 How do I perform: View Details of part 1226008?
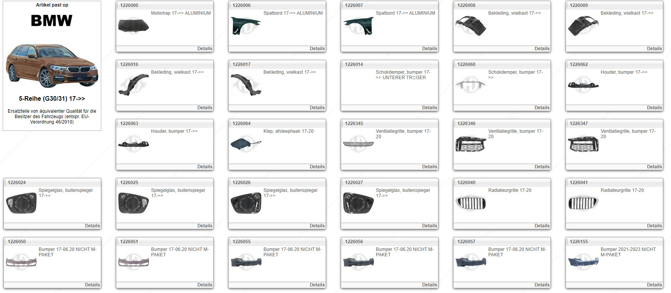pos(542,49)
